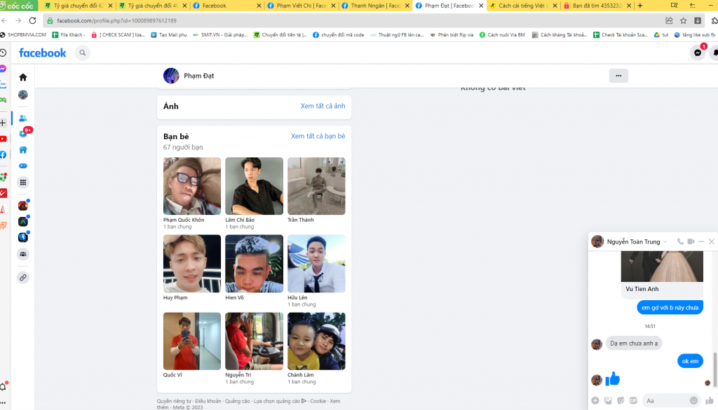This screenshot has width=718, height=410.
Task: Click the browser address bar URL
Action: click(117, 20)
